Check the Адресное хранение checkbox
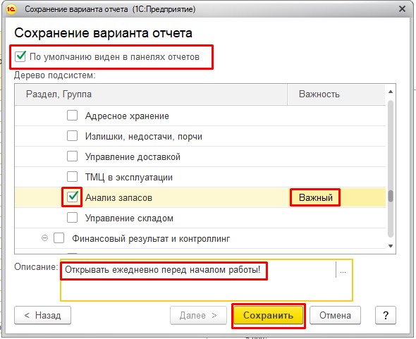 [x=72, y=116]
